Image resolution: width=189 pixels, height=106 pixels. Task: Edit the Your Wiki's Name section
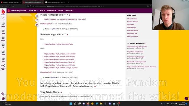coord(61,92)
